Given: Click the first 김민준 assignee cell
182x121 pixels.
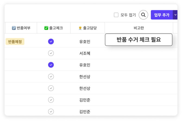Looking at the screenshot, I should [85, 100].
